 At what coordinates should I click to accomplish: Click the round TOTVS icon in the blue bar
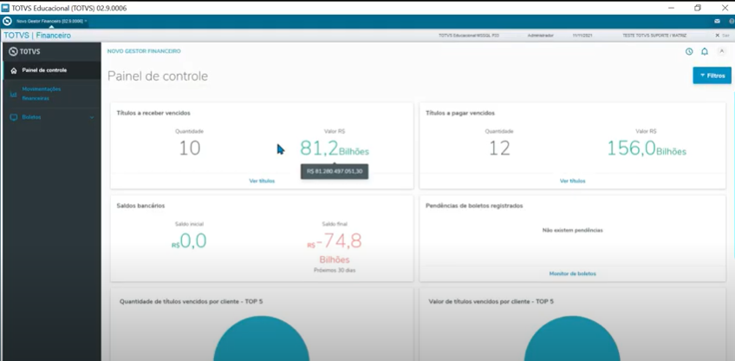7,21
